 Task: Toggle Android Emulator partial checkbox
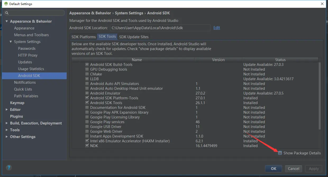click(x=87, y=93)
